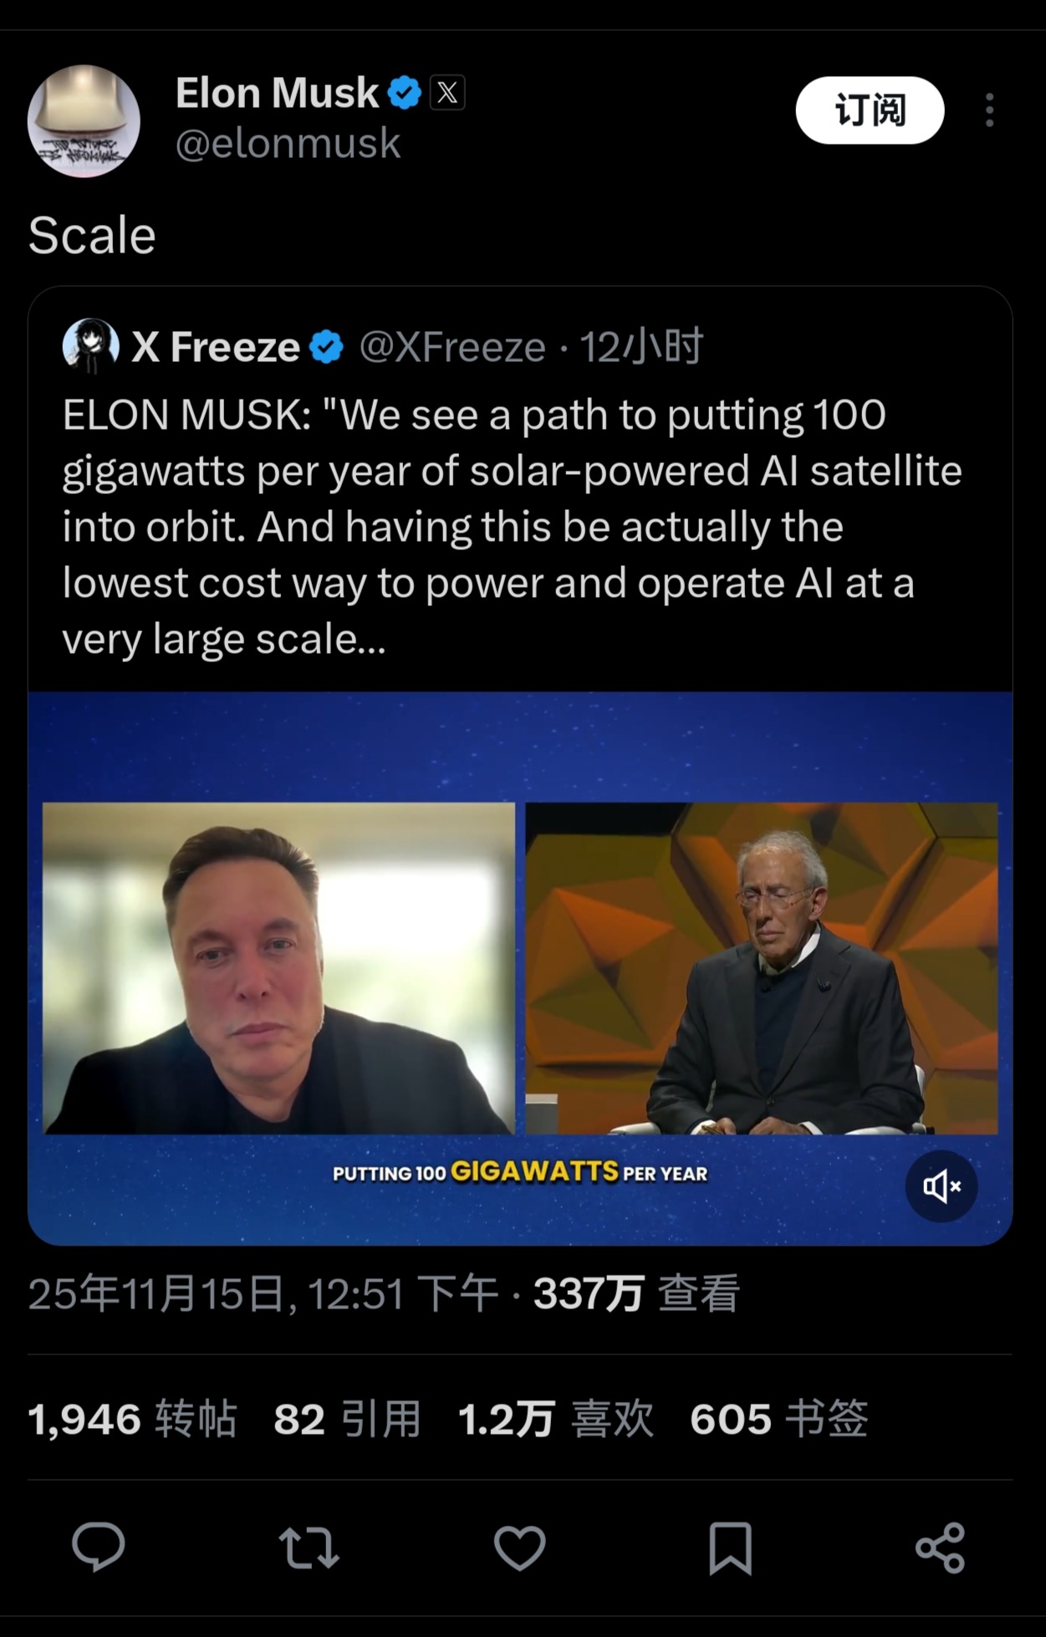
Task: View the 1,946 转帖 reposts list
Action: coord(132,1419)
